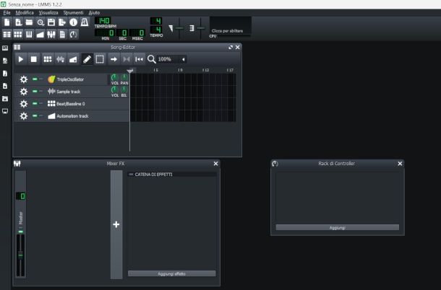
Task: Open an existing project folder icon
Action: [29, 22]
